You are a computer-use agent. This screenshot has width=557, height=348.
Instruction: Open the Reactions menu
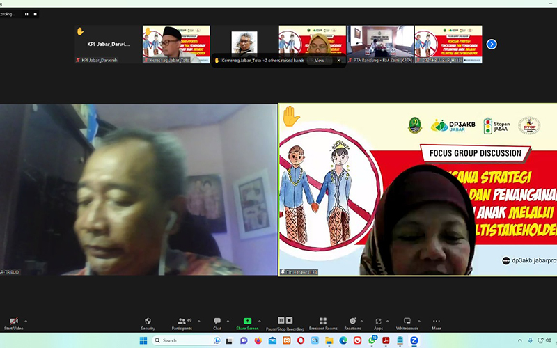pyautogui.click(x=352, y=322)
